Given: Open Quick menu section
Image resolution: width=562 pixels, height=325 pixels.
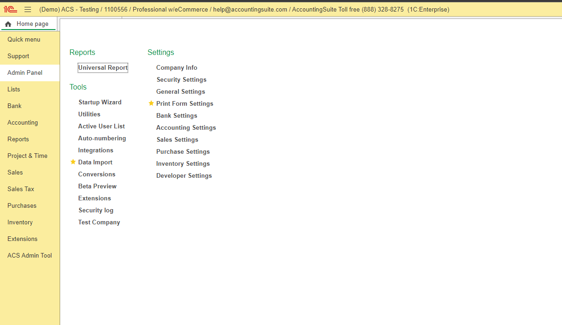Looking at the screenshot, I should [x=30, y=40].
